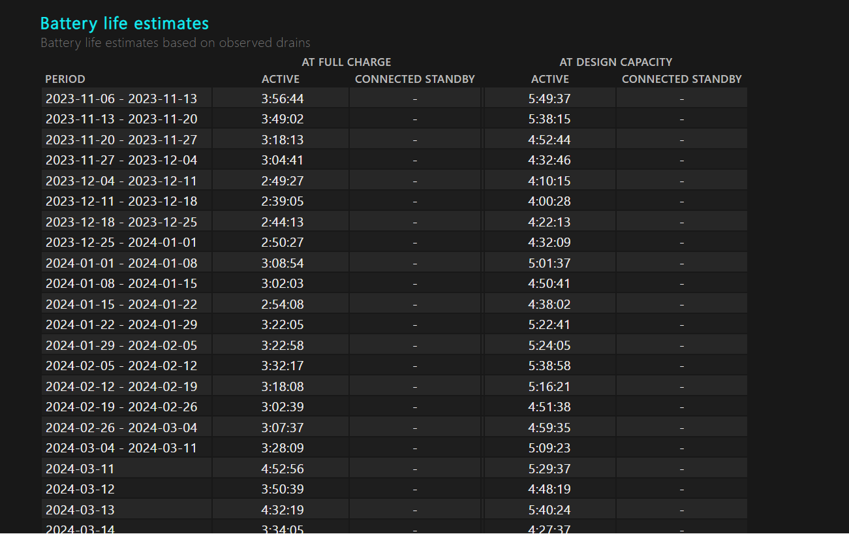Click the 'AT DESIGN CAPACITY' column group header
849x534 pixels.
(x=616, y=62)
